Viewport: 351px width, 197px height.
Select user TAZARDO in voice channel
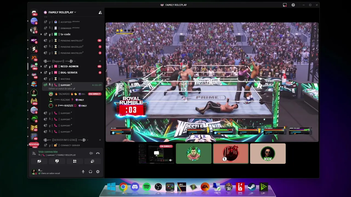(x=75, y=94)
